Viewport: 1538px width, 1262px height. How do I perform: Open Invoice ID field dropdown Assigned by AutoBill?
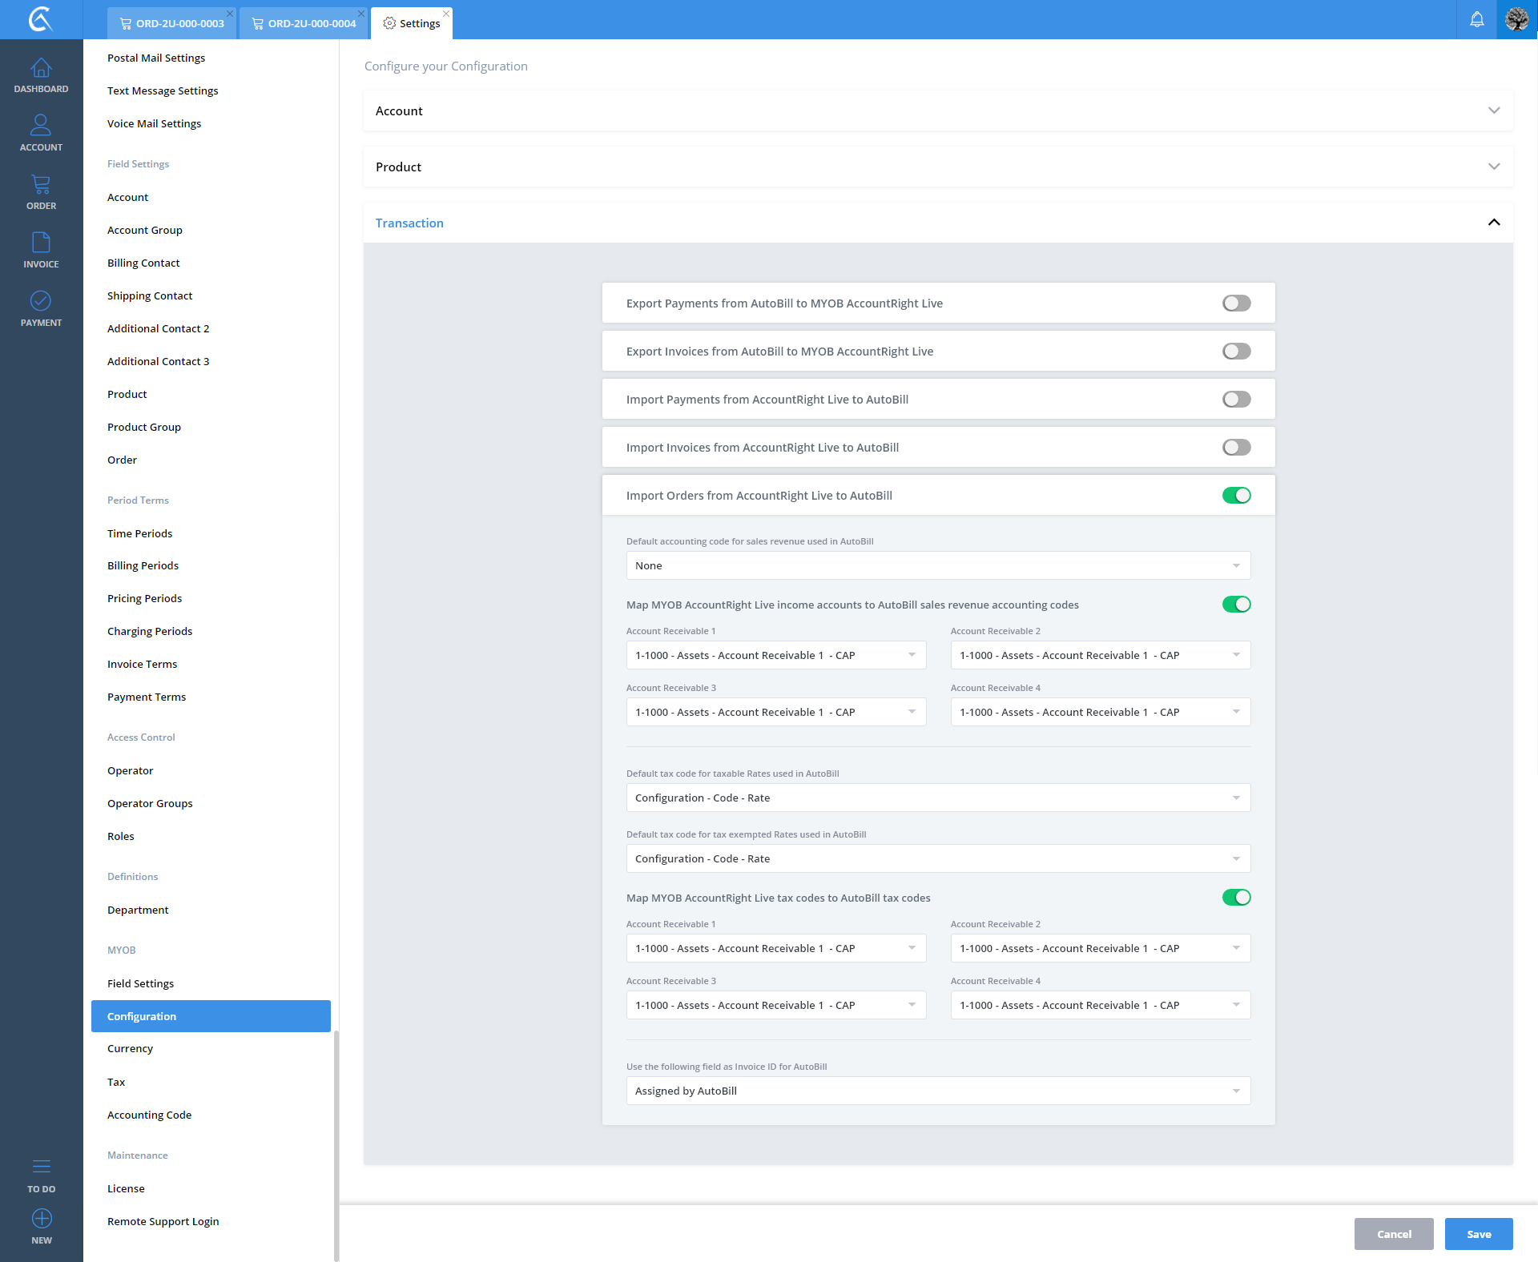point(937,1091)
